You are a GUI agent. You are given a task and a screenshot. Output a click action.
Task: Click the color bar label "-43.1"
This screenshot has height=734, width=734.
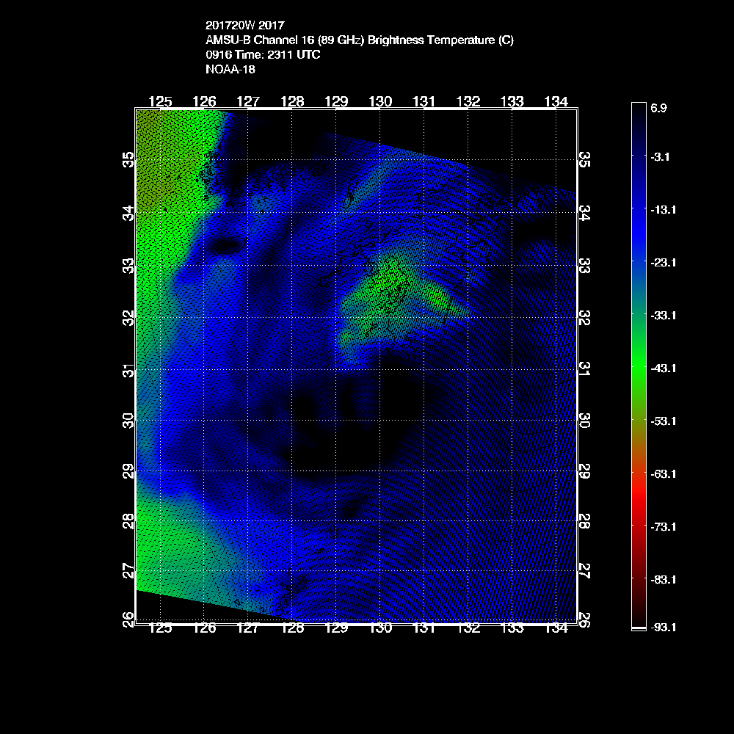pyautogui.click(x=664, y=368)
